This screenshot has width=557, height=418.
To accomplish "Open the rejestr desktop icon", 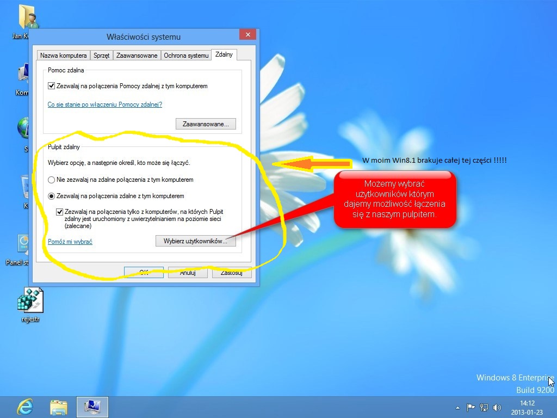I will point(30,305).
